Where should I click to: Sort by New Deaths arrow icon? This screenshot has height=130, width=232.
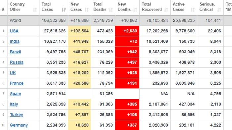tap(135, 10)
